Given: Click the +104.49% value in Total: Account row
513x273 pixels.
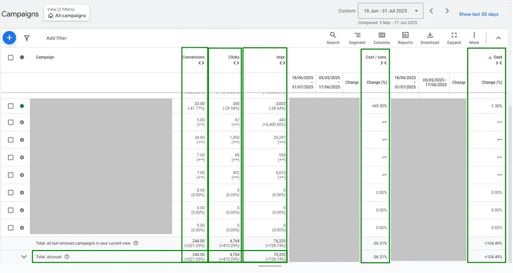Looking at the screenshot, I should (494, 257).
